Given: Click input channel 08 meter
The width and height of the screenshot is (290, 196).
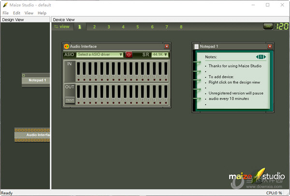Looking at the screenshot, I should click(x=119, y=69).
